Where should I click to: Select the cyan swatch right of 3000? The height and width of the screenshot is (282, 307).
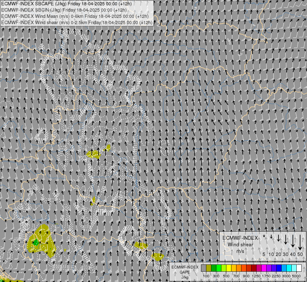(x=289, y=268)
